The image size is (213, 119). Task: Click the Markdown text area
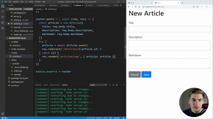coord(169,63)
